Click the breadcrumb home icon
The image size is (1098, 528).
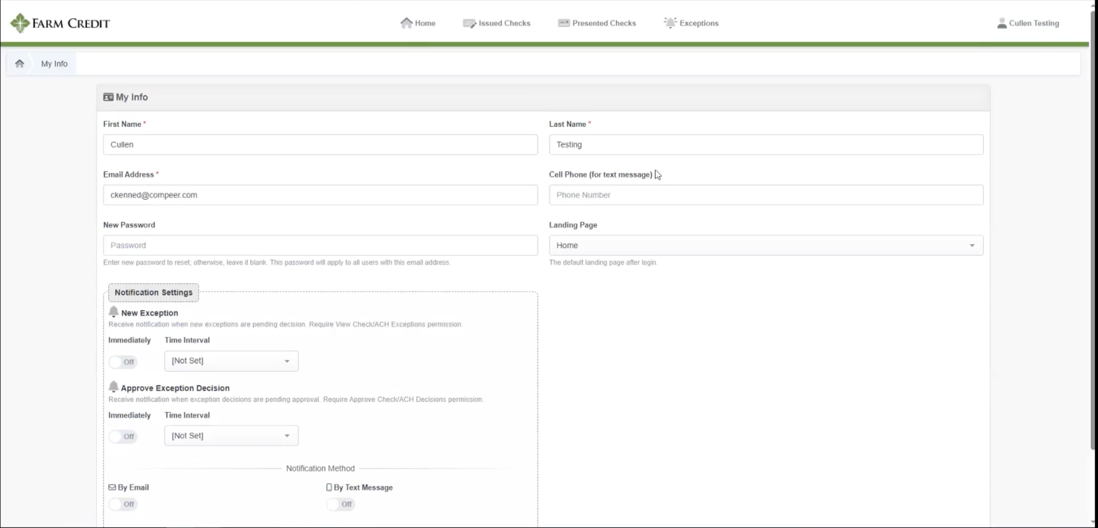pos(20,64)
